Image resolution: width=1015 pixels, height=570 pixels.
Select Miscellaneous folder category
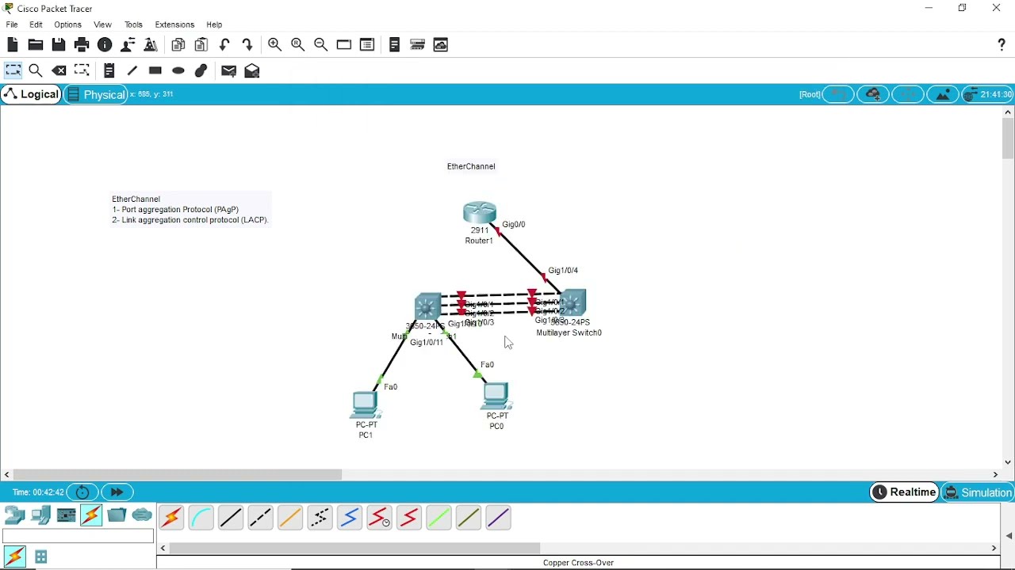click(117, 516)
